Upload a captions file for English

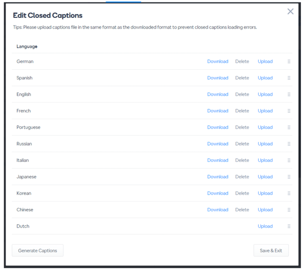[265, 94]
